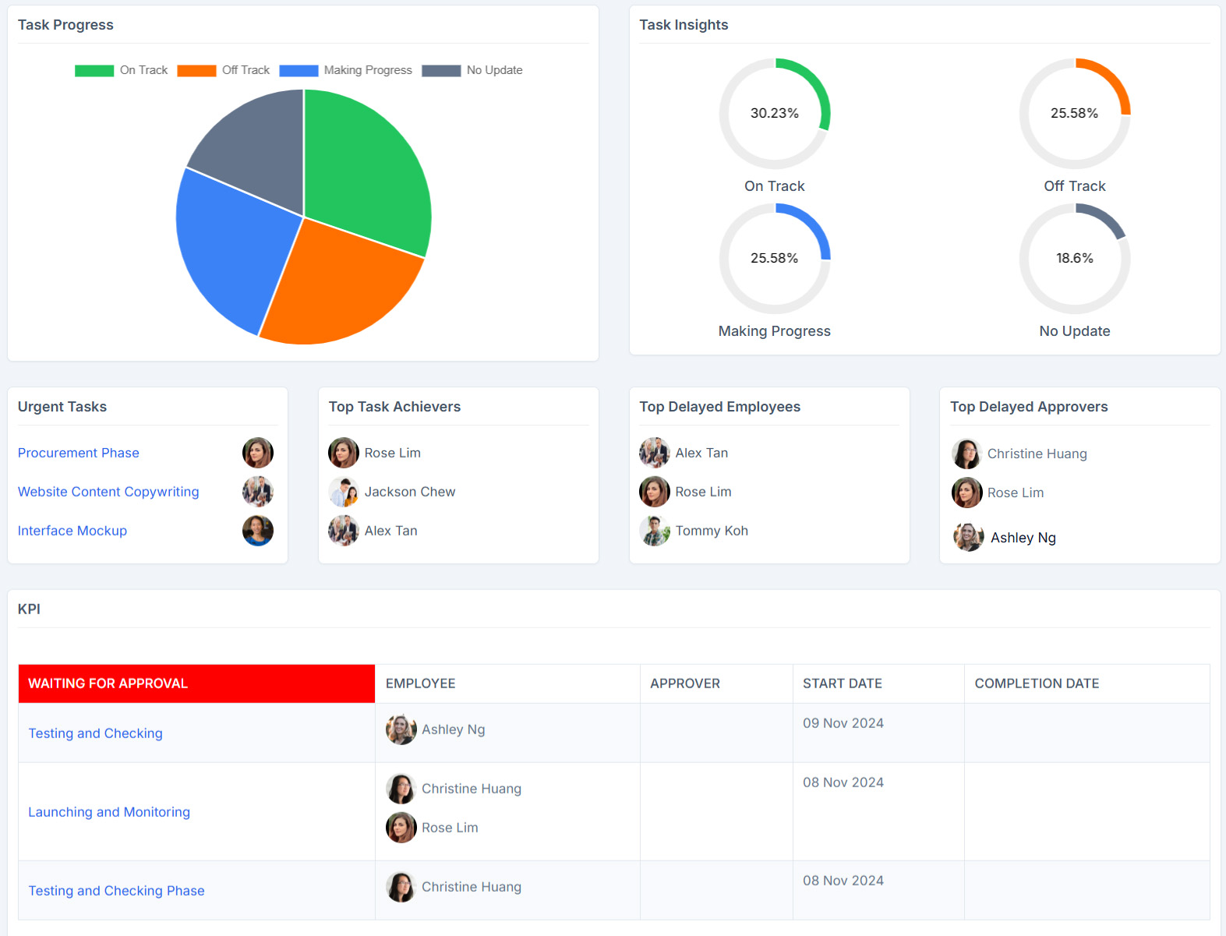
Task: Click the avatar beside Interface Mockup task
Action: (257, 531)
